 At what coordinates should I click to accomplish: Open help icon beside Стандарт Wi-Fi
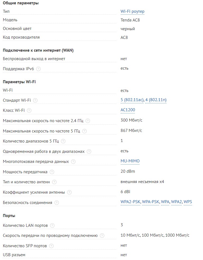pyautogui.click(x=35, y=100)
